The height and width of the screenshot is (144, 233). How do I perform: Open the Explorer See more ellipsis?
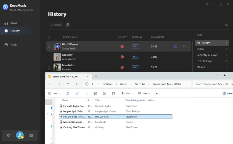tap(158, 93)
